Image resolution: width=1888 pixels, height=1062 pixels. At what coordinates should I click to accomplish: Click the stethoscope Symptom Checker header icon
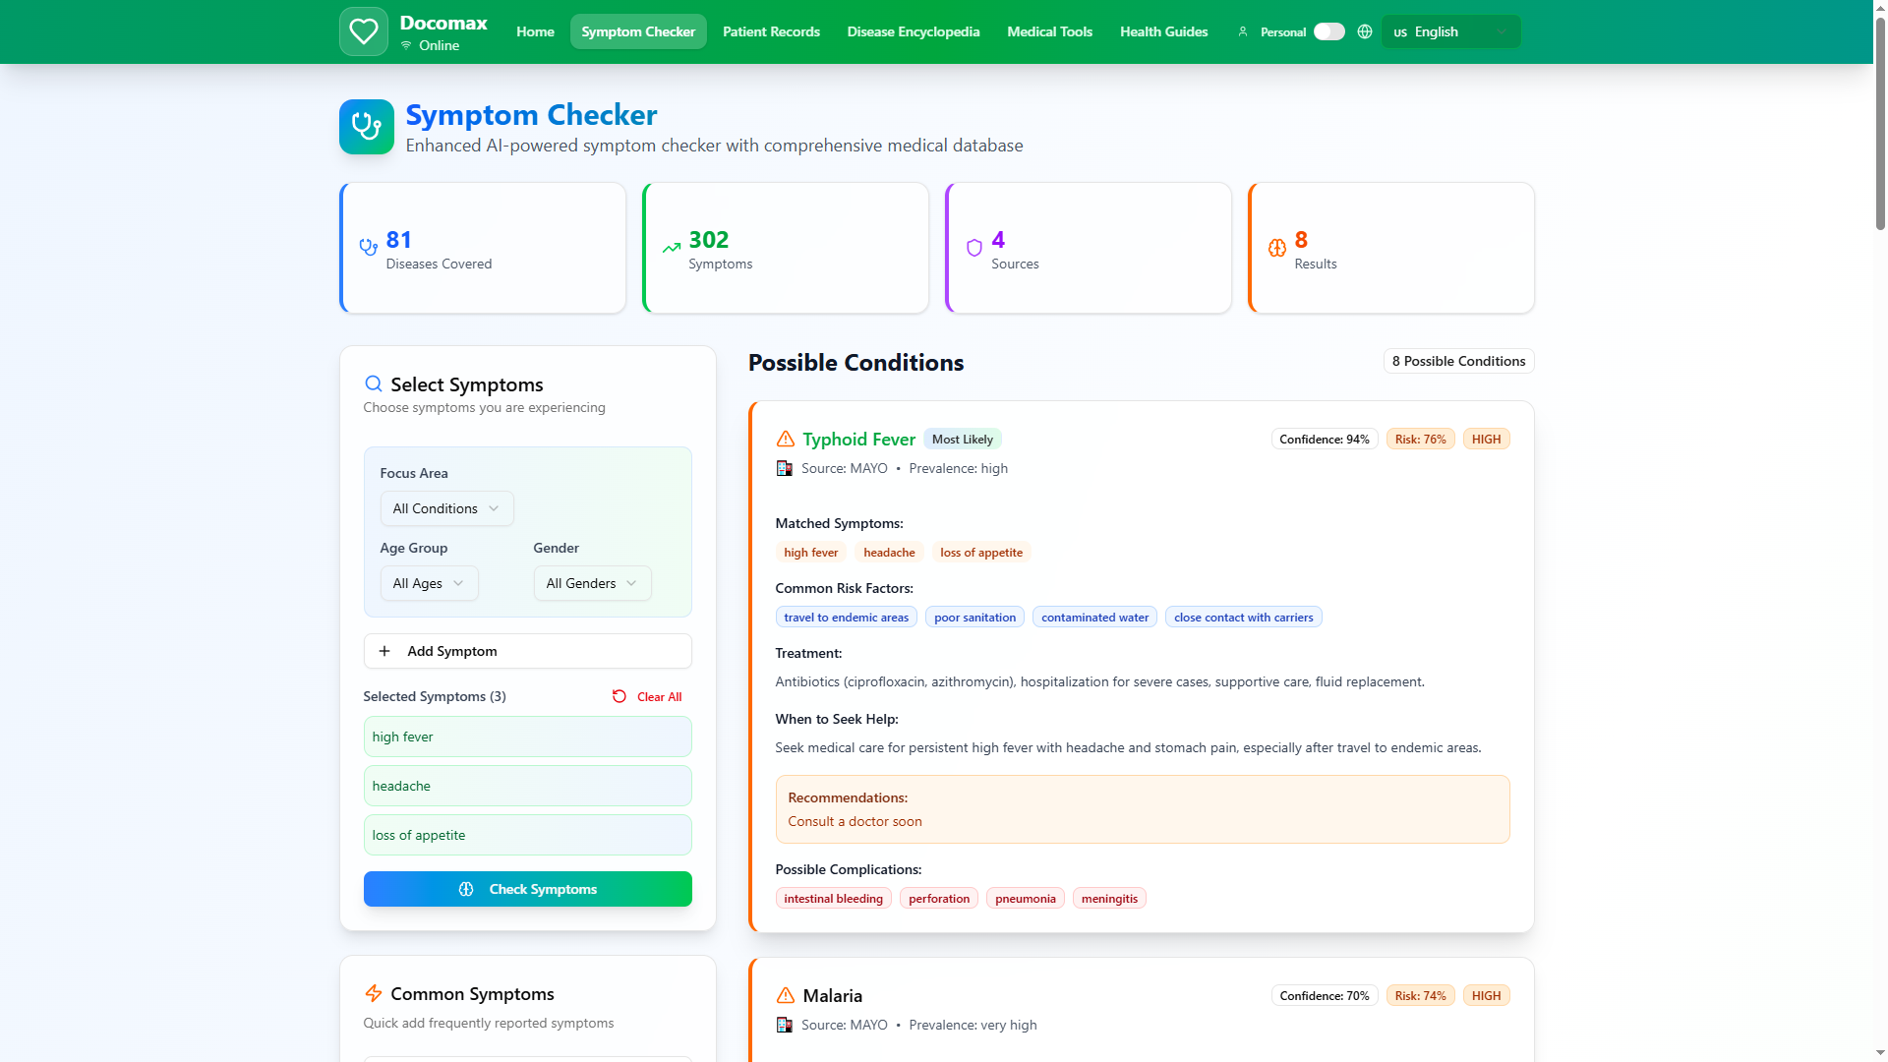(x=366, y=127)
